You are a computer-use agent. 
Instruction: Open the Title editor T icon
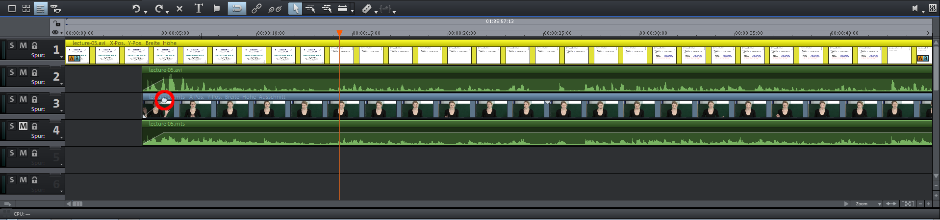[x=198, y=8]
